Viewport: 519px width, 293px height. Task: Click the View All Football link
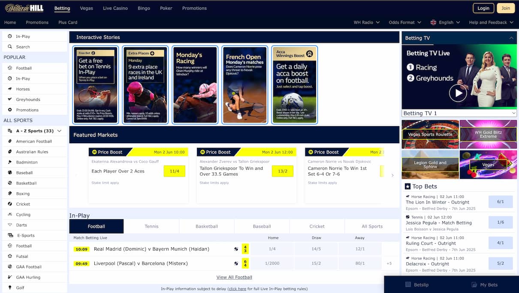234,277
